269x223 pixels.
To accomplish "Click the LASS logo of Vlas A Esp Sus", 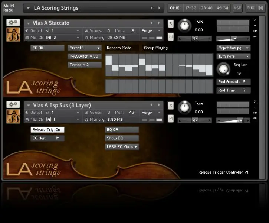I will 13,116.
